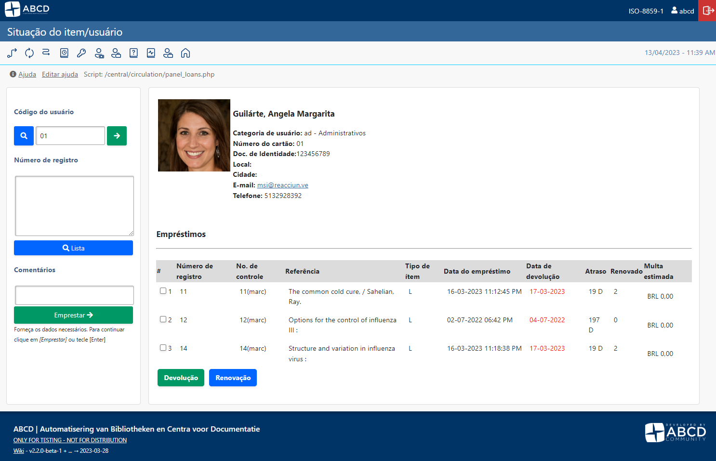
Task: Open the Editar ajuda link
Action: [x=60, y=74]
